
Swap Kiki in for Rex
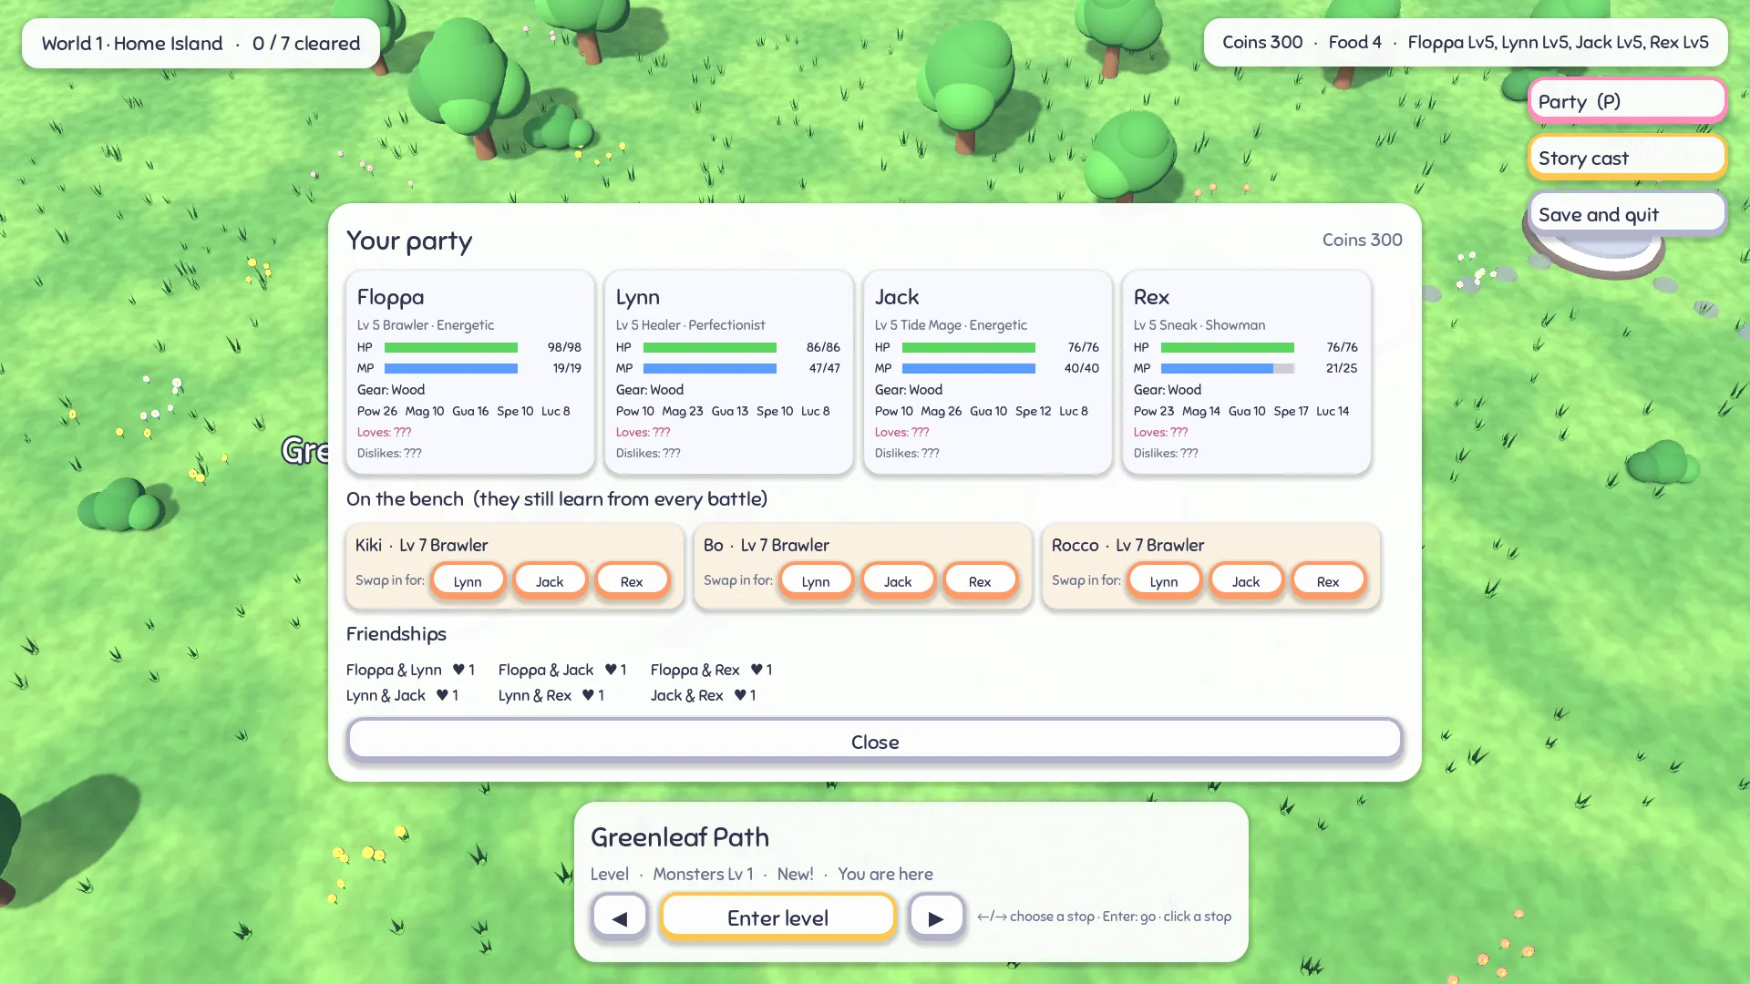(632, 581)
